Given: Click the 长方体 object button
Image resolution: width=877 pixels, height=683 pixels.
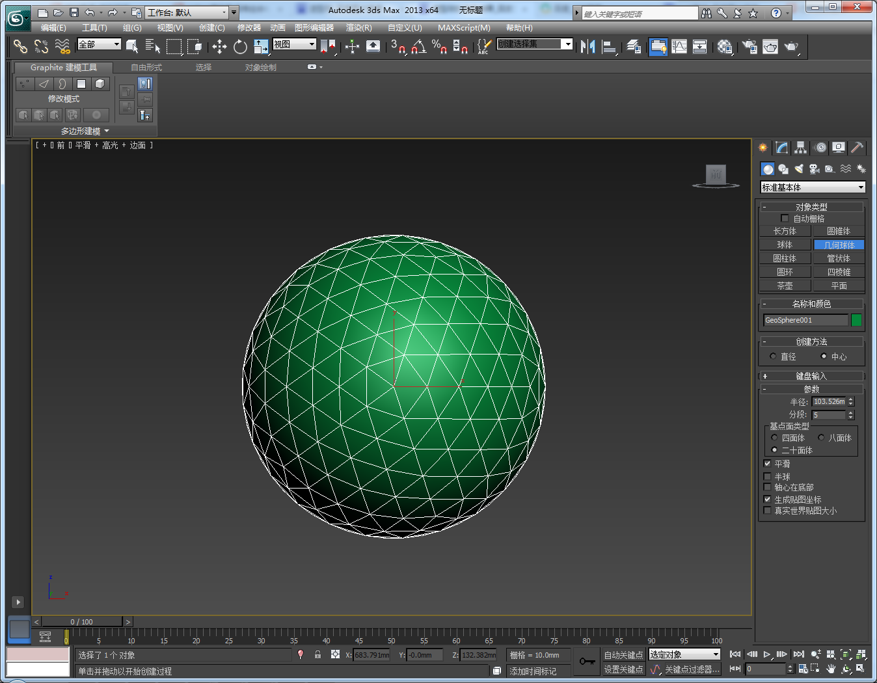Looking at the screenshot, I should point(785,231).
